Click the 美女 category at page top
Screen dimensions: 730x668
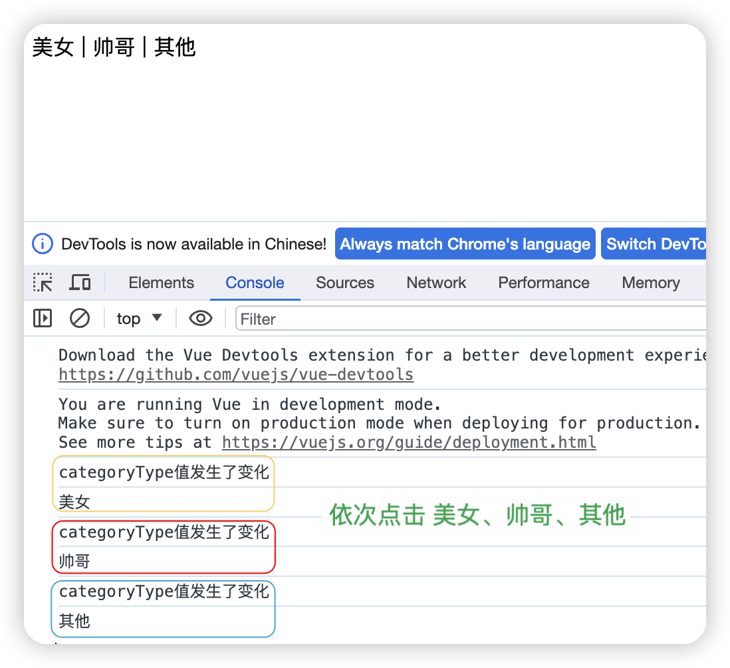coord(53,47)
